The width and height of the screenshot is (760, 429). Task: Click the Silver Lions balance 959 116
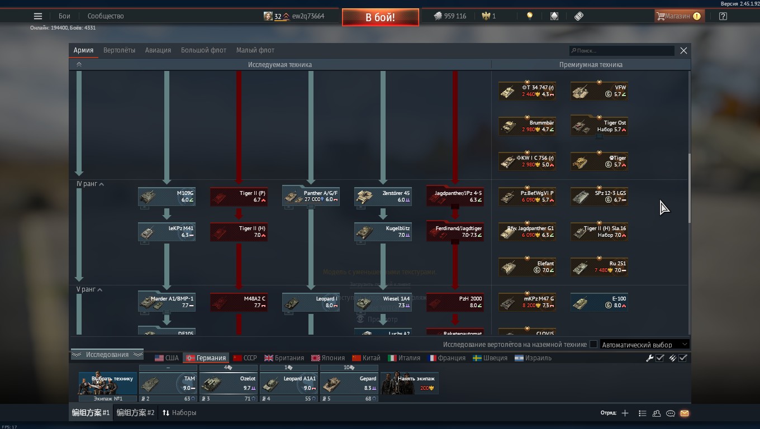coord(450,16)
